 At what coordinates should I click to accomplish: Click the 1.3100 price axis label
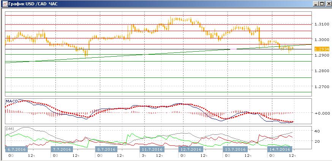pos(322,24)
